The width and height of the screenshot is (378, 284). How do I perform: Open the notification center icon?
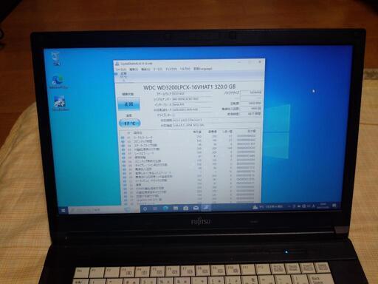(334, 205)
